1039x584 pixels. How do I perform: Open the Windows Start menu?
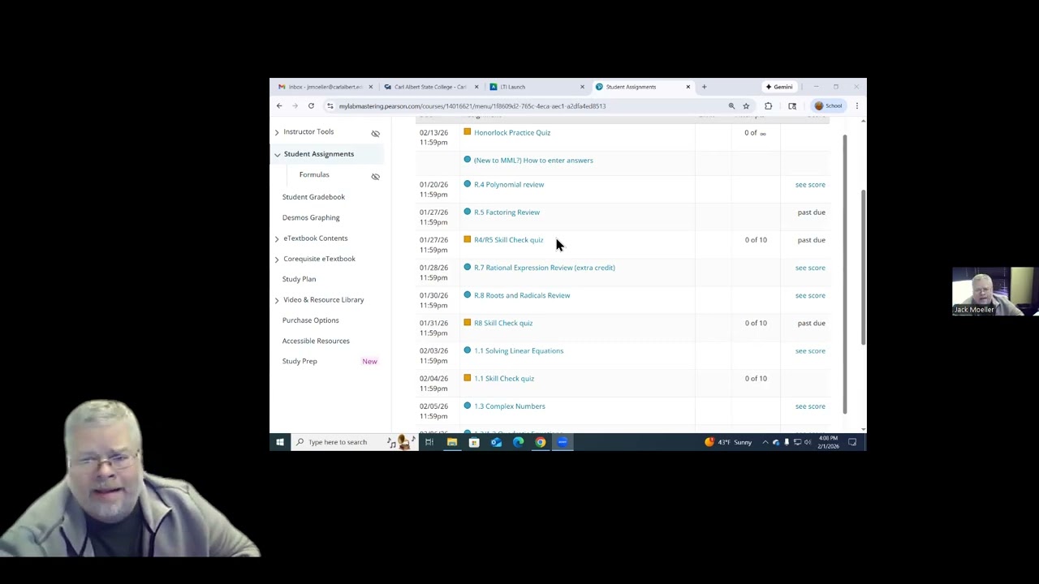point(280,442)
